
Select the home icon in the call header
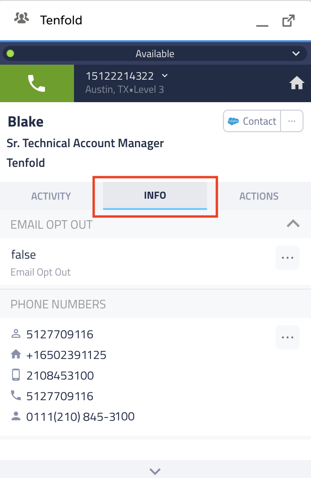tap(297, 83)
